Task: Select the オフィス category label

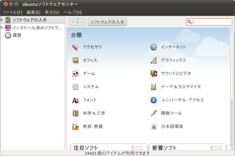Action: [x=90, y=60]
